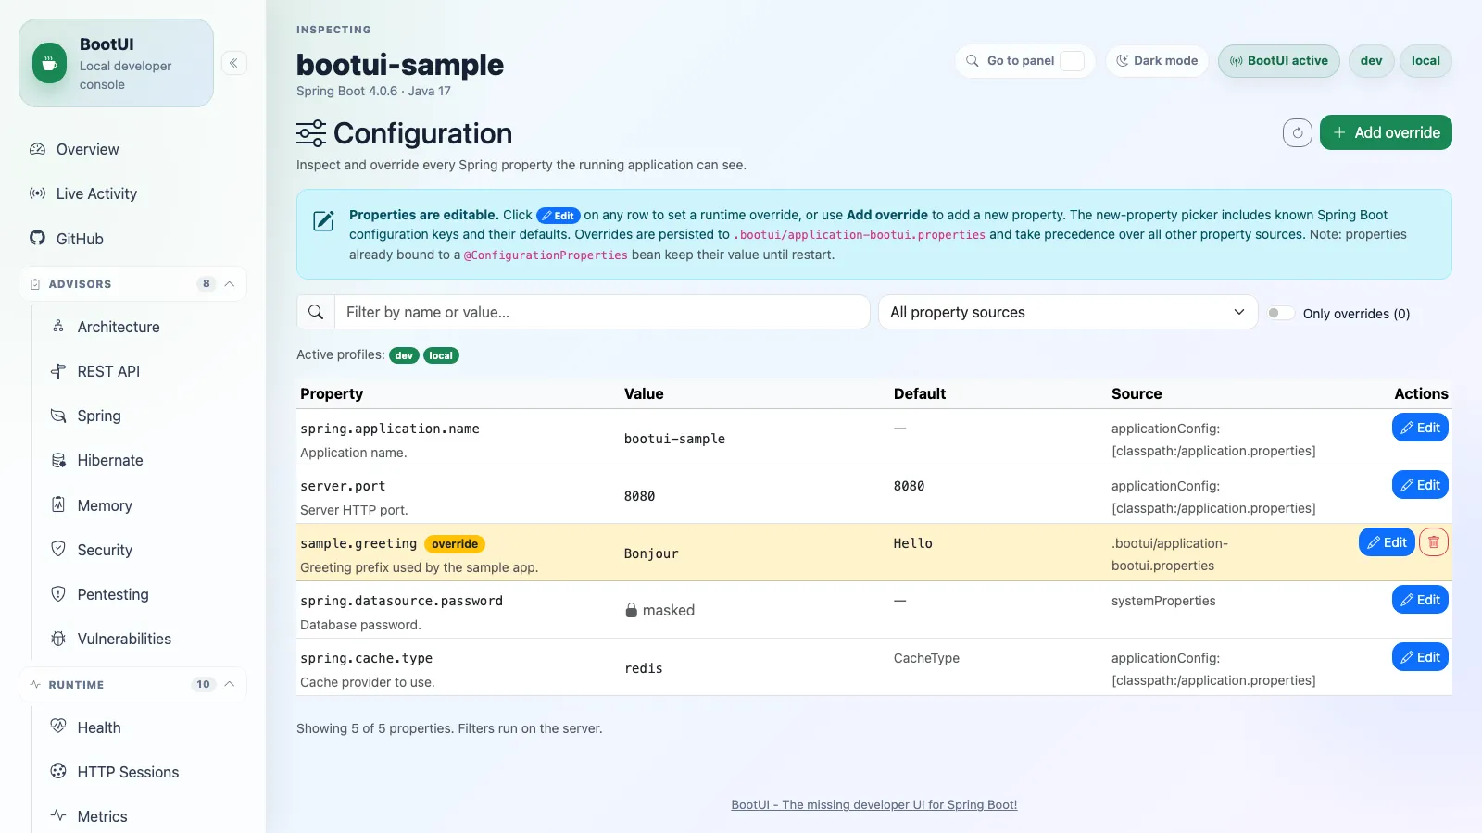This screenshot has height=833, width=1482.
Task: Collapse the sidebar with the double-chevron icon
Action: (x=233, y=63)
